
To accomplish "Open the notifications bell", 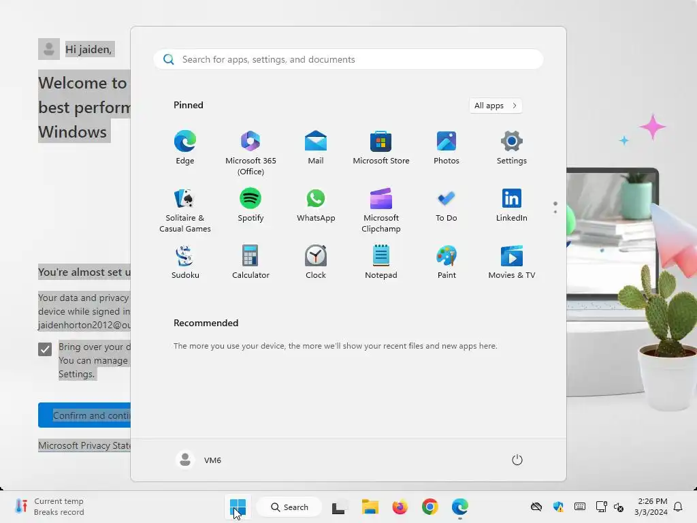I will coord(679,507).
